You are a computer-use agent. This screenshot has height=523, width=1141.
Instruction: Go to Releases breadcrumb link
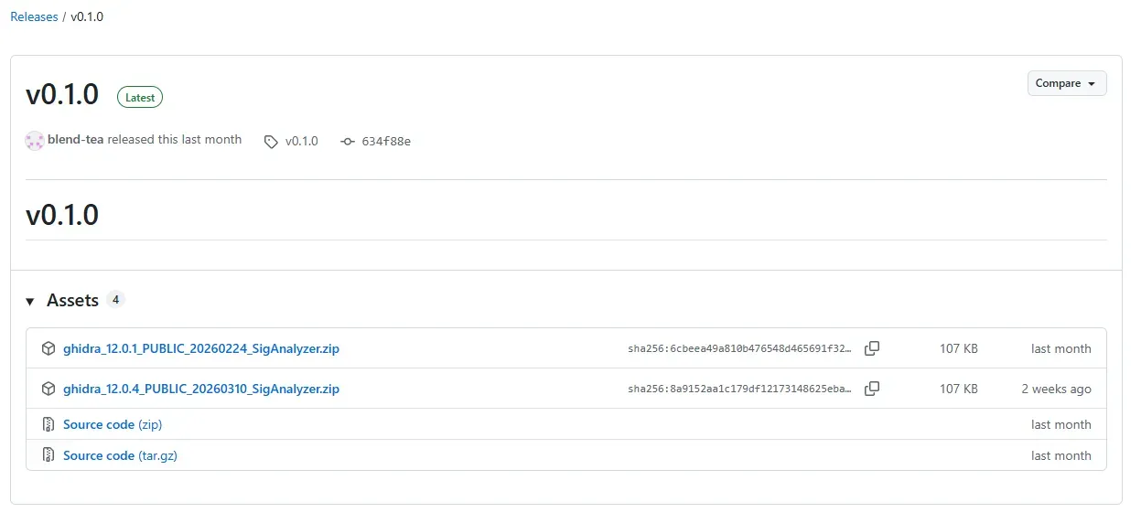[34, 16]
